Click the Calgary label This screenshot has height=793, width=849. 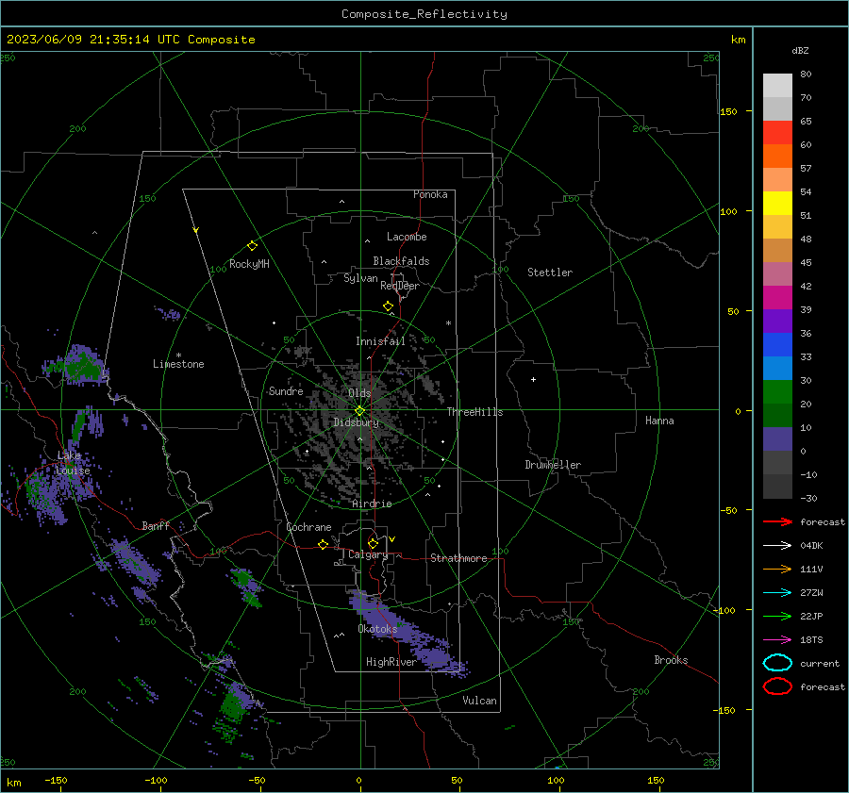[x=368, y=554]
